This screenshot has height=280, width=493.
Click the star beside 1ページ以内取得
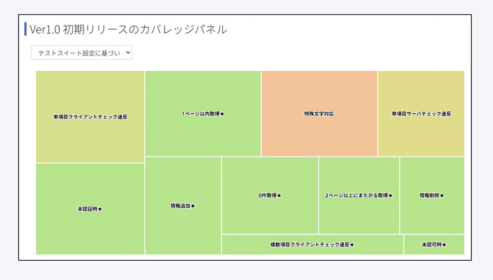pyautogui.click(x=222, y=114)
